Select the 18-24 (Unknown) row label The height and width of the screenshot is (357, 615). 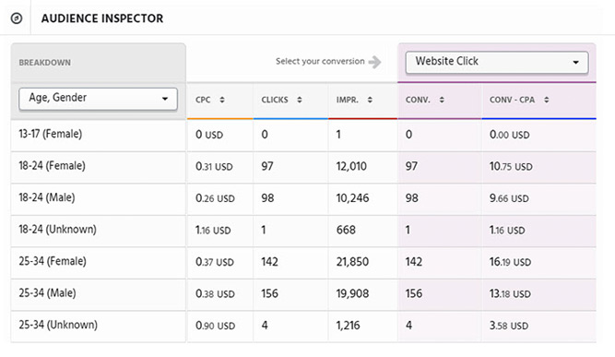click(57, 230)
